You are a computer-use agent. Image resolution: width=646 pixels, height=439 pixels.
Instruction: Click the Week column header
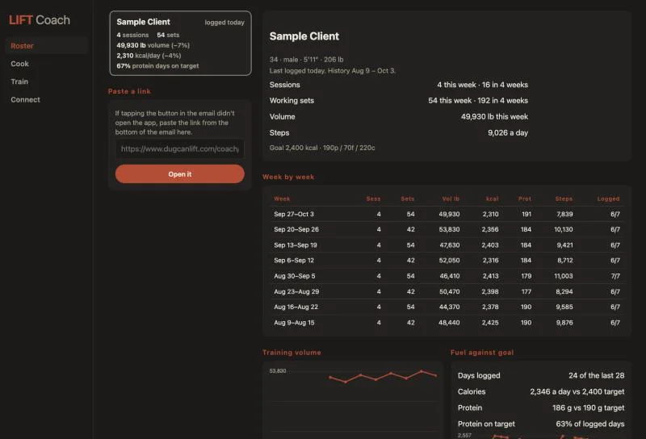pos(282,199)
